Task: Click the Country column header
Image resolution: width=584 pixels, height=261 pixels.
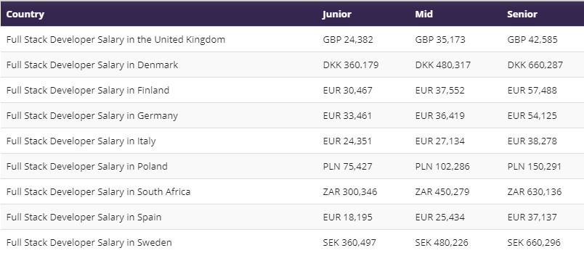Action: click(25, 14)
